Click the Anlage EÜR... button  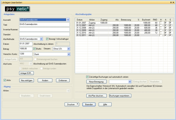(26, 73)
